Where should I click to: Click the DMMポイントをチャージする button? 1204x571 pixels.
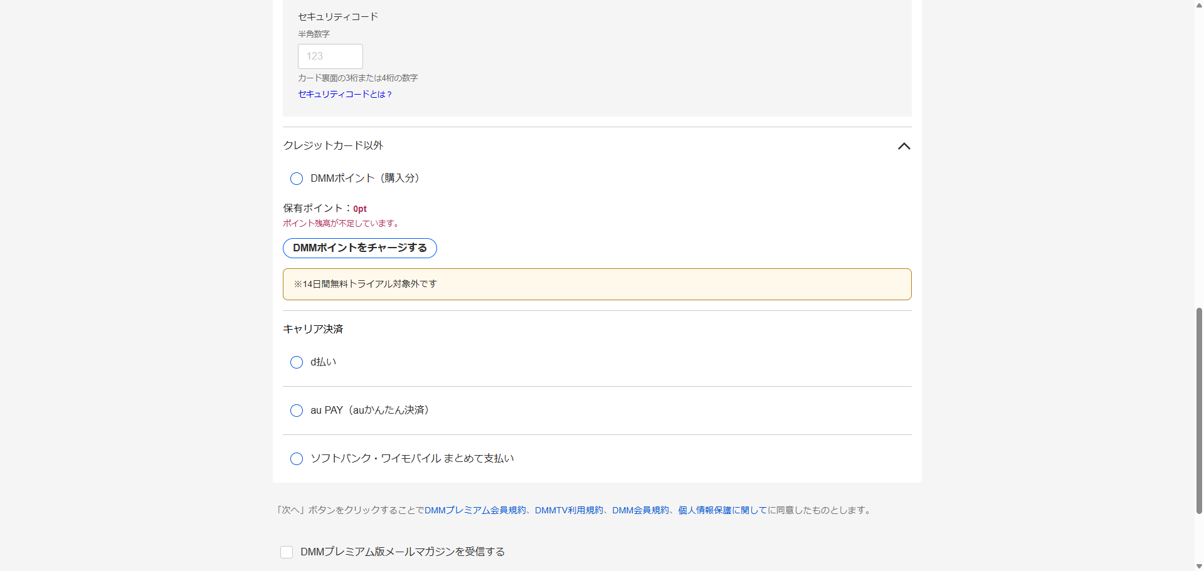coord(359,248)
